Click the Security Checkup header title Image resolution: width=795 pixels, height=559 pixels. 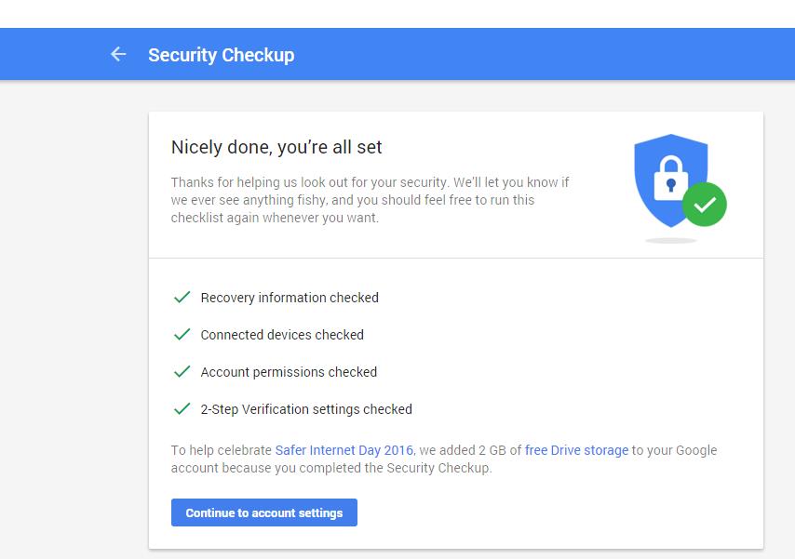tap(221, 55)
